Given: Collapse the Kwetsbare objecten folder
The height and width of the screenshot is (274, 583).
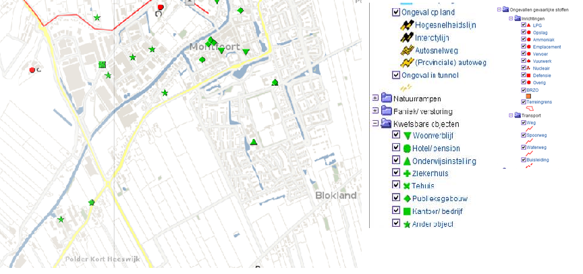Looking at the screenshot, I should (x=375, y=124).
